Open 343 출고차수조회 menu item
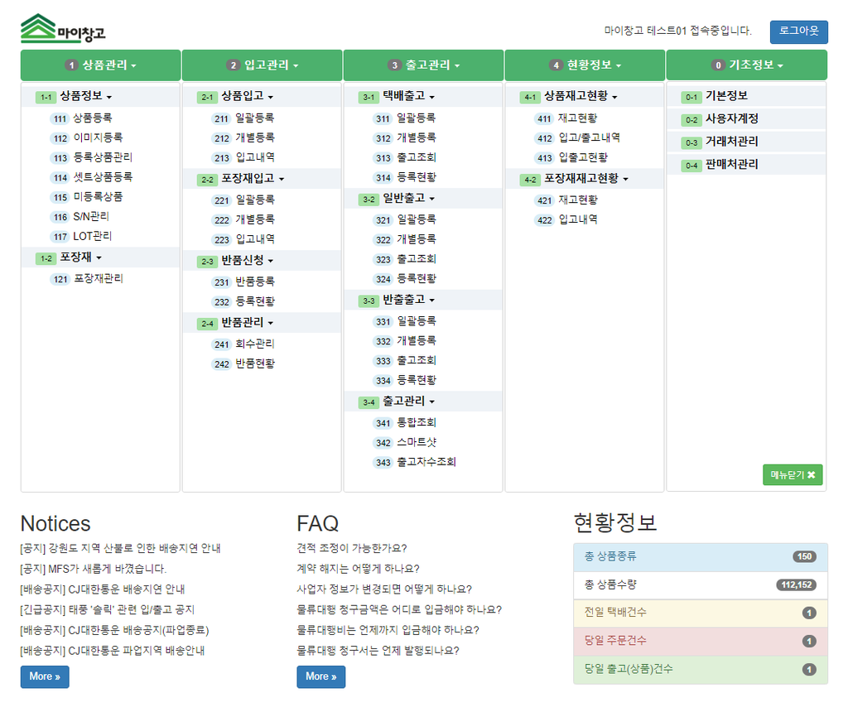 point(414,462)
